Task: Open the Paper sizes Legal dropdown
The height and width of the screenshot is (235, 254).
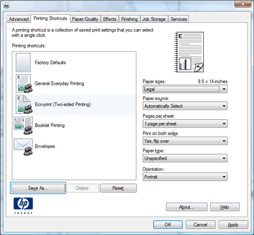Action: 185,89
